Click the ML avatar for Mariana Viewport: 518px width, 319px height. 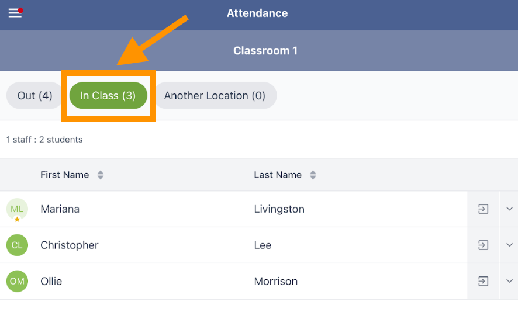tap(17, 209)
